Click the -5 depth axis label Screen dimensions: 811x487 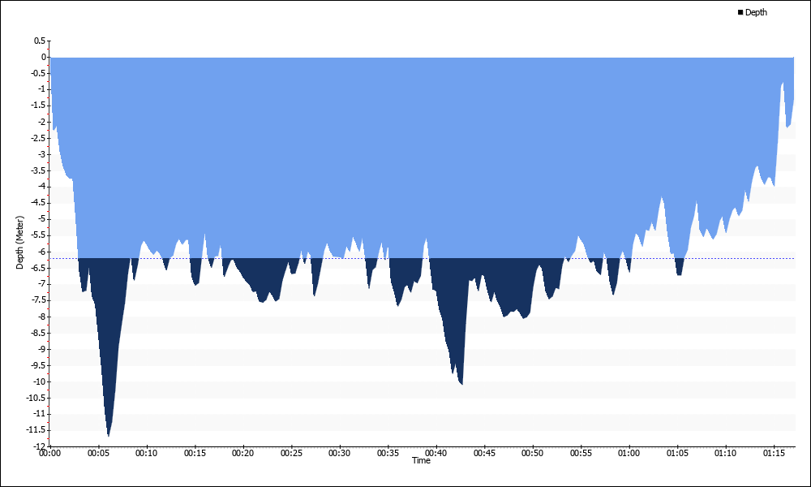(42, 219)
